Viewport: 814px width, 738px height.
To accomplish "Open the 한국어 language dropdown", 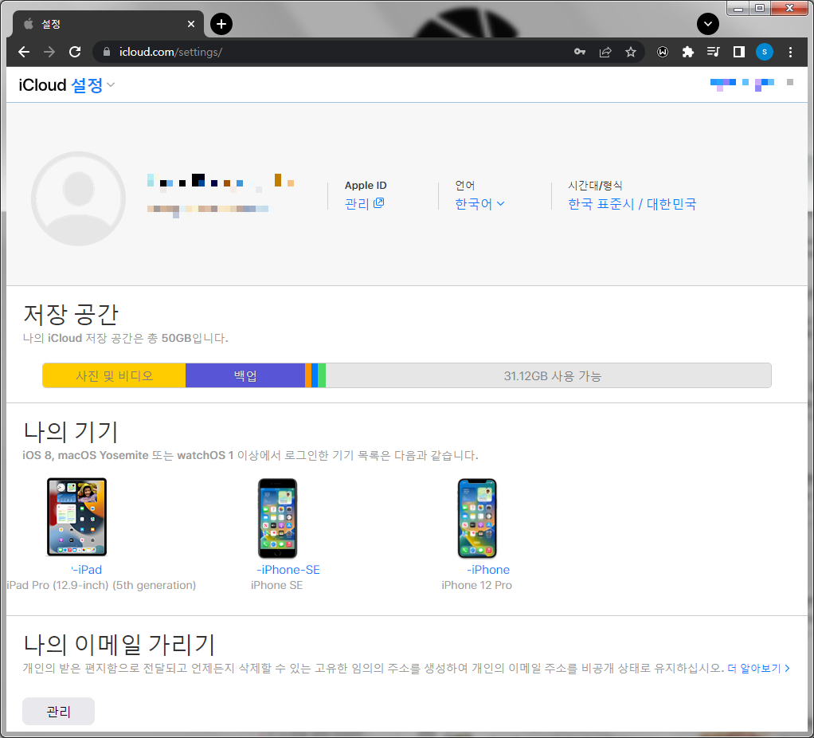I will pyautogui.click(x=479, y=204).
